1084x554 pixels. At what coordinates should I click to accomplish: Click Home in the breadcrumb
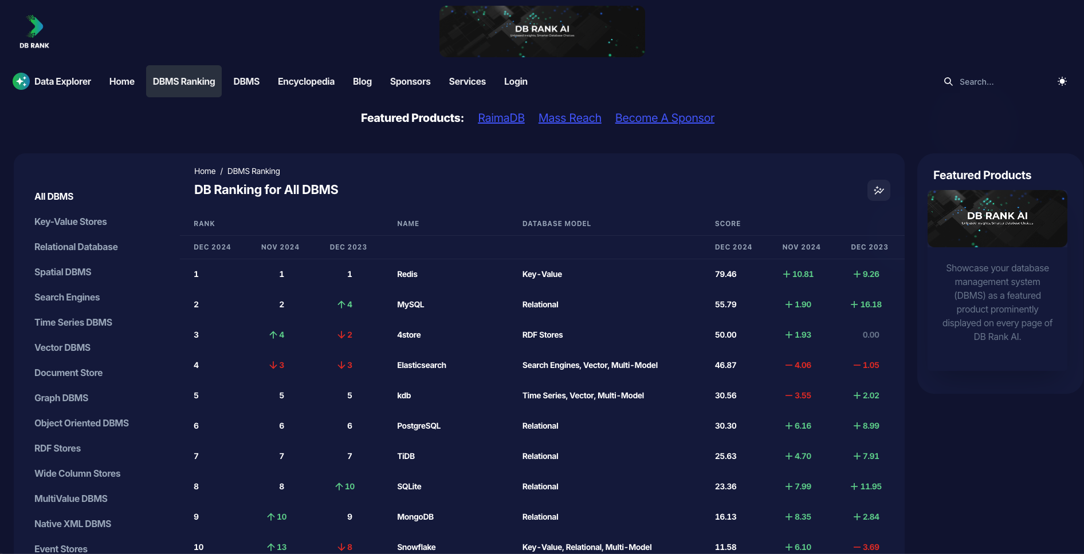[x=205, y=171]
